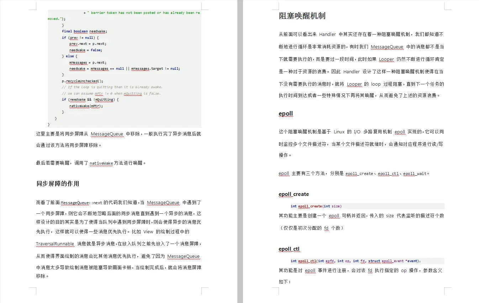Click the lone line 操作。 on the right page

pyautogui.click(x=285, y=155)
